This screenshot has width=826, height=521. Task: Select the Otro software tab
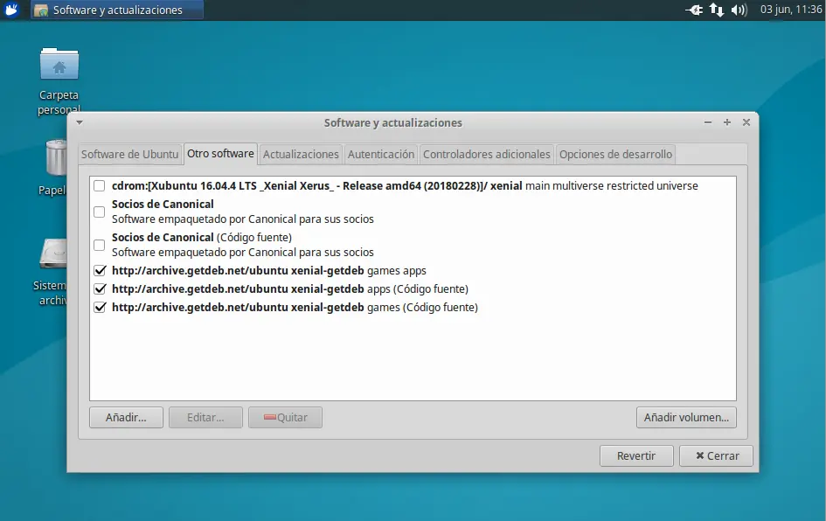[x=220, y=154]
